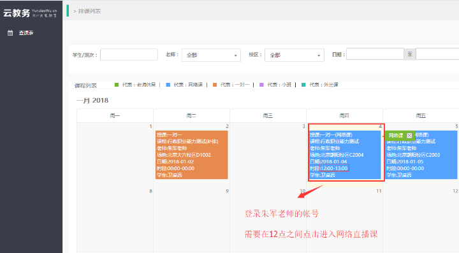Open the 老师 dropdown
The image size is (459, 253).
[211, 55]
